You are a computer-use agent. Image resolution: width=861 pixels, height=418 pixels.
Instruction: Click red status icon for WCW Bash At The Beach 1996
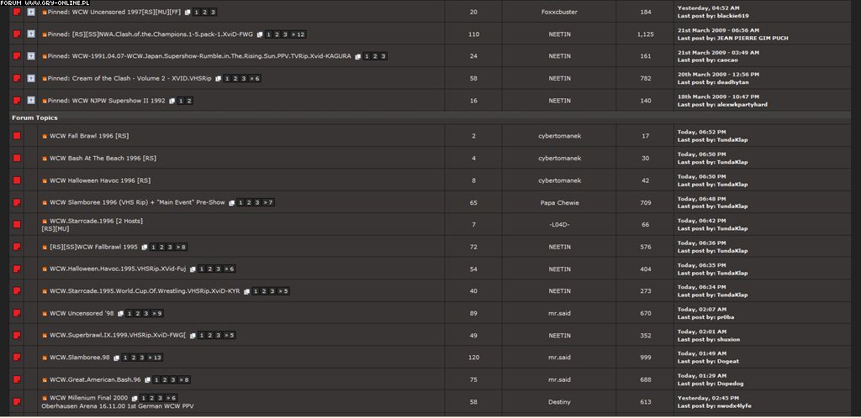[17, 159]
